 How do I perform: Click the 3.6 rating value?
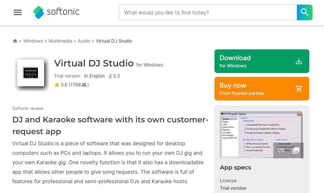click(x=64, y=85)
